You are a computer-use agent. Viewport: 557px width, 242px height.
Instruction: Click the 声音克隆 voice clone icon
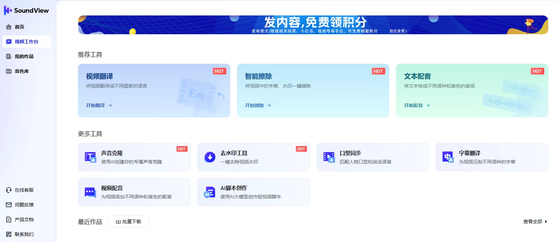[90, 157]
